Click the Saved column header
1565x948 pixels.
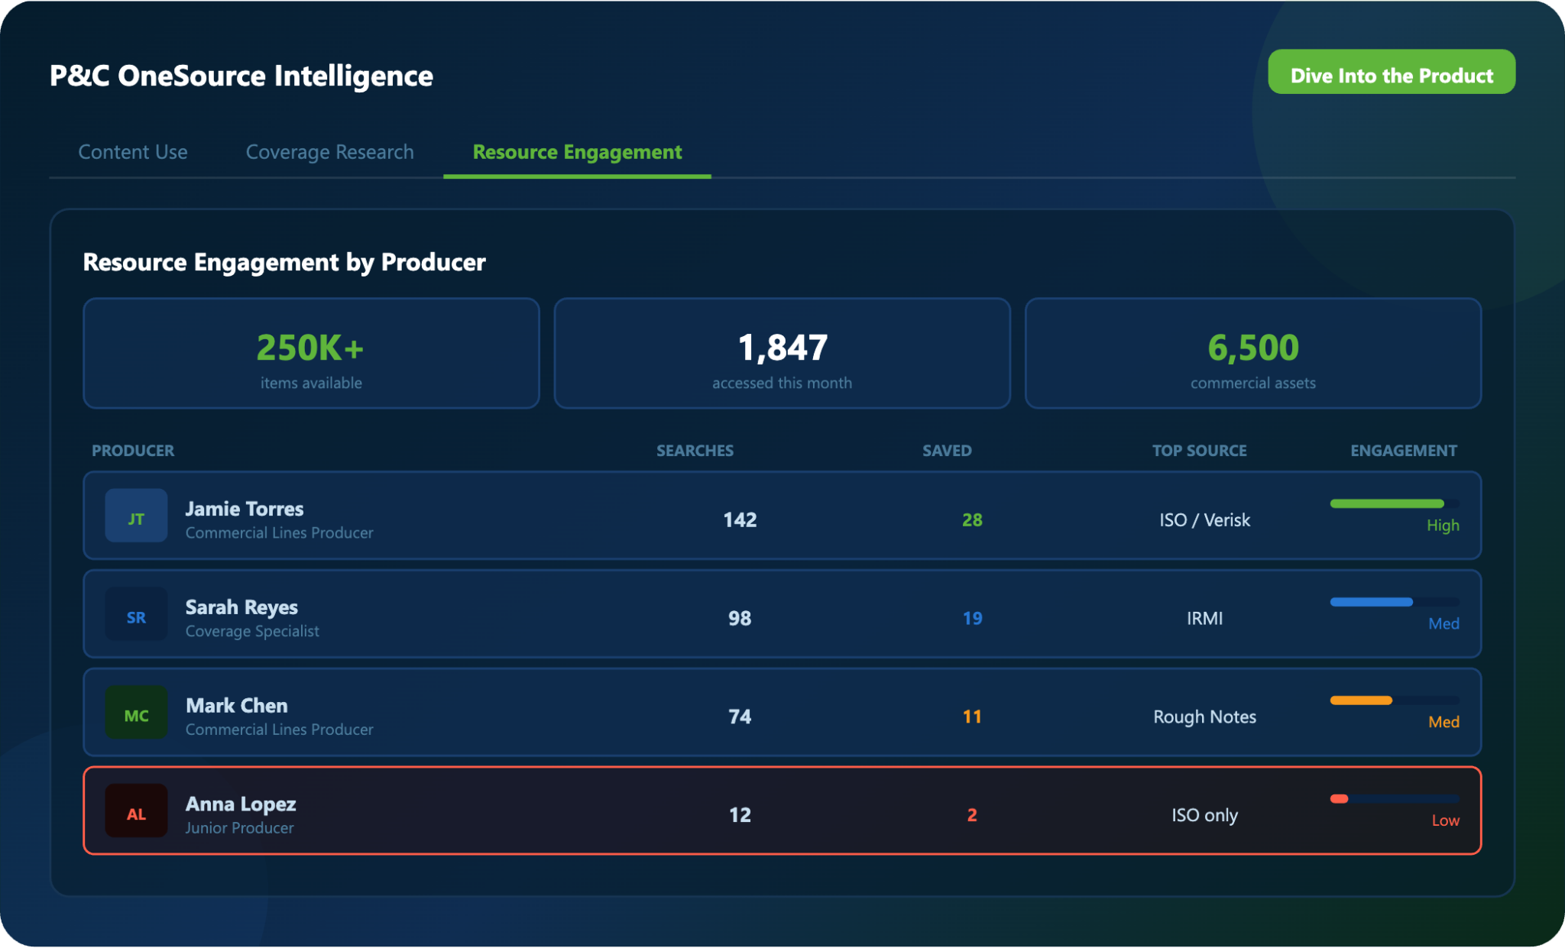point(947,451)
